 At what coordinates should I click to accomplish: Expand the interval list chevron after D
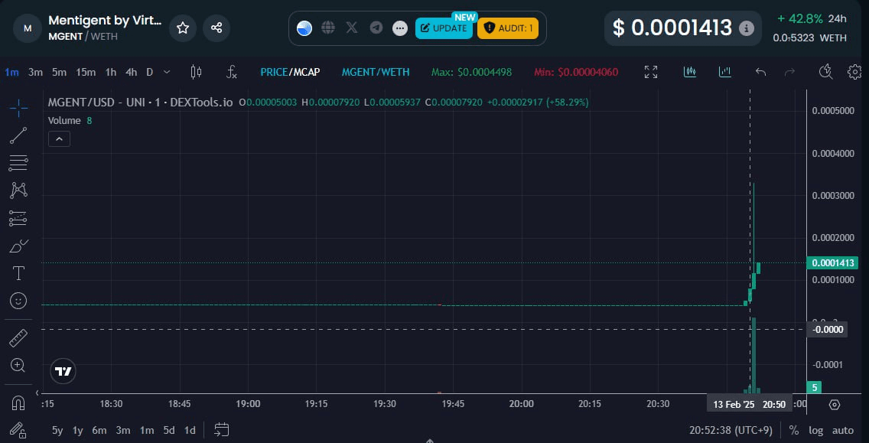tap(167, 72)
